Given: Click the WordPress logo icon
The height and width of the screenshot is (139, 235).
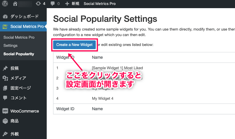Looking at the screenshot, I should pyautogui.click(x=5, y=4).
